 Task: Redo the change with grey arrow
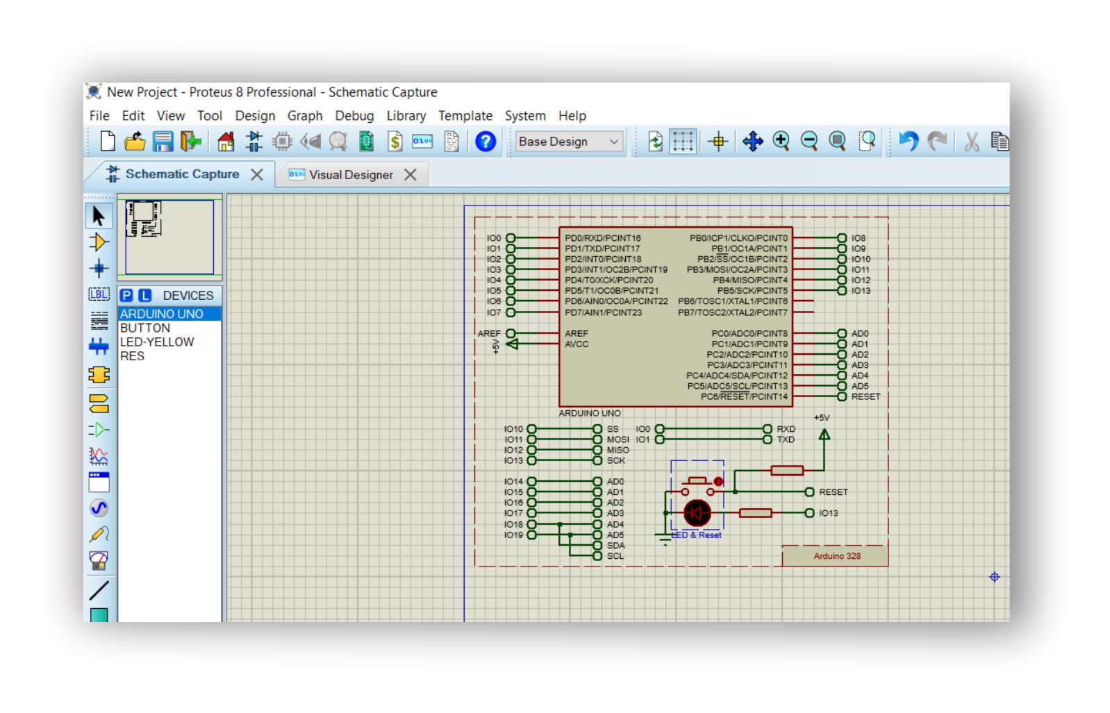pos(938,142)
